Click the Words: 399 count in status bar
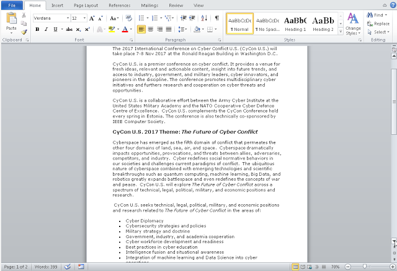The height and width of the screenshot is (271, 397). 45,267
